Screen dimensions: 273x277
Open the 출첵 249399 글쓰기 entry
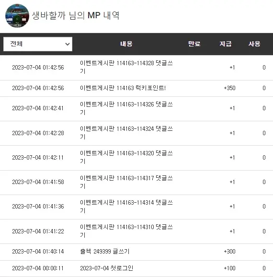pos(105,252)
